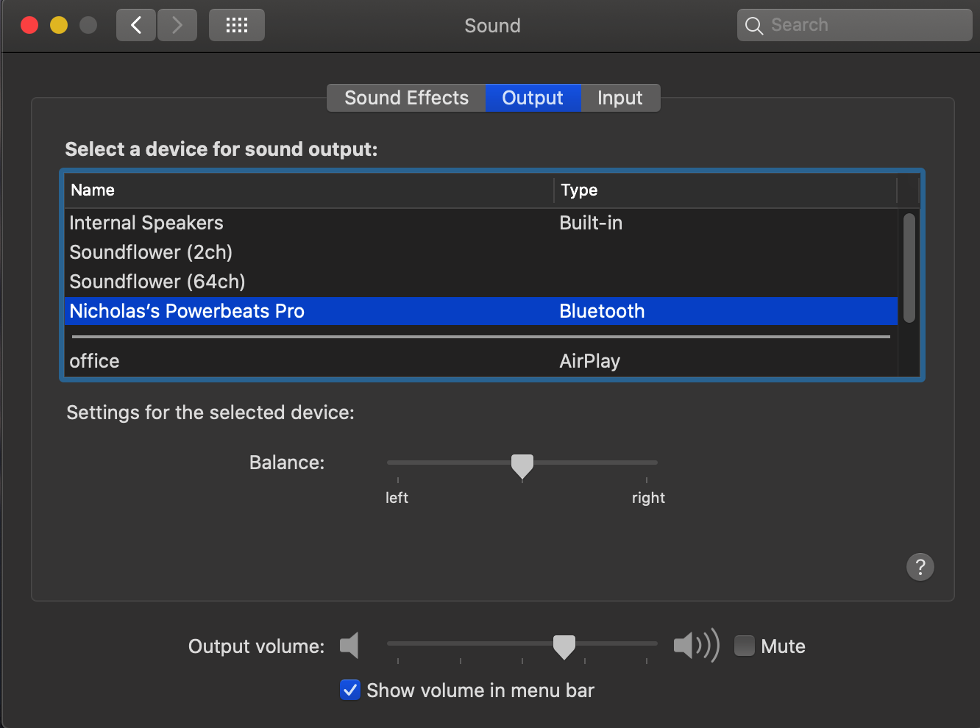Click the forward navigation arrow
Viewport: 980px width, 728px height.
pos(177,26)
